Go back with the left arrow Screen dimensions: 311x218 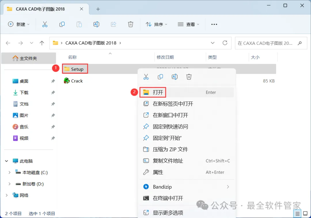(x=8, y=43)
